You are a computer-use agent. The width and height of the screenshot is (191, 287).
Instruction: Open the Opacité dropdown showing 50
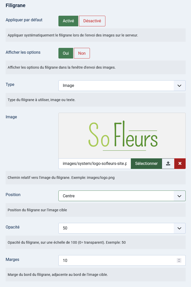122,228
